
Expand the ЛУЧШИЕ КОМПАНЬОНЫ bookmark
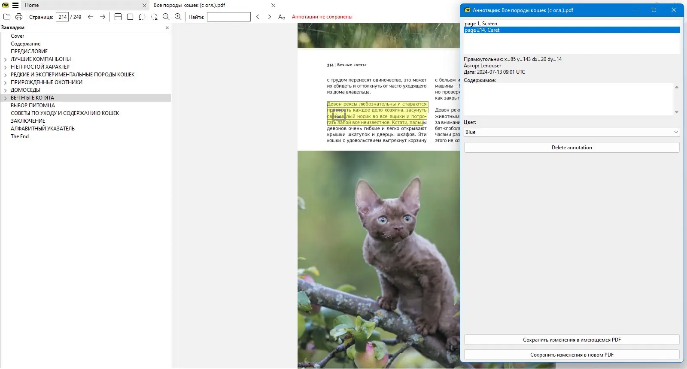click(6, 60)
